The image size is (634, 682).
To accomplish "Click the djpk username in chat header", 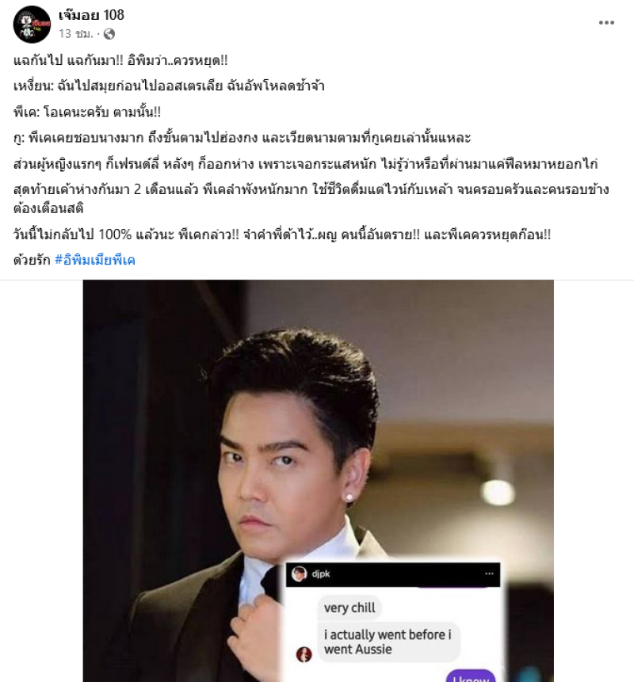I will pyautogui.click(x=321, y=574).
